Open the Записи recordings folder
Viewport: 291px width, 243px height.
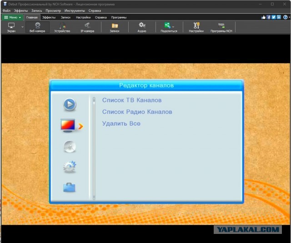pos(115,27)
